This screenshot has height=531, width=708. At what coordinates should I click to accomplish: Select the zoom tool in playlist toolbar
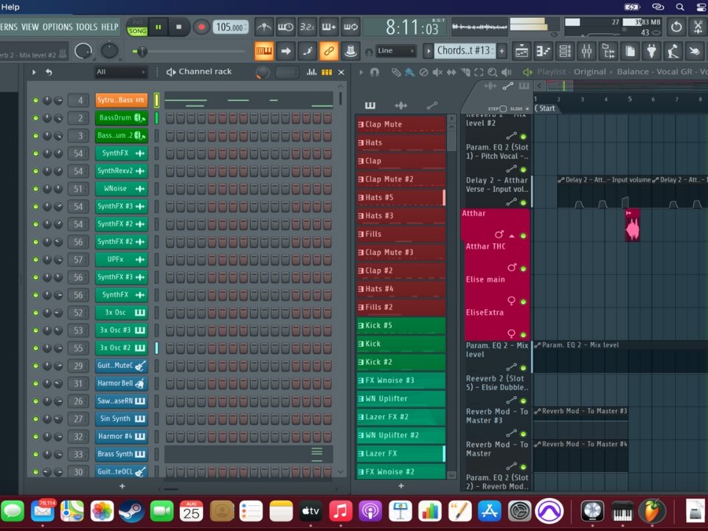[493, 72]
